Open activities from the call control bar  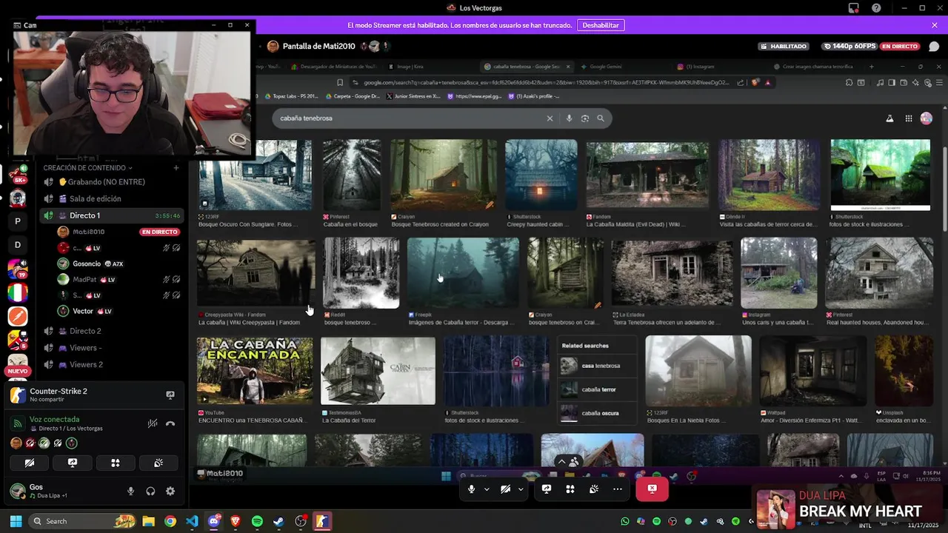570,489
